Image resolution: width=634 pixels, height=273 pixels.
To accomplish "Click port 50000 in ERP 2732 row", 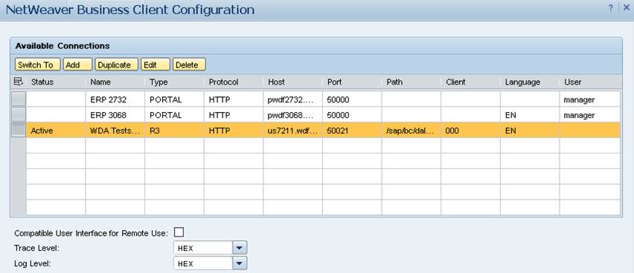I will tap(352, 99).
